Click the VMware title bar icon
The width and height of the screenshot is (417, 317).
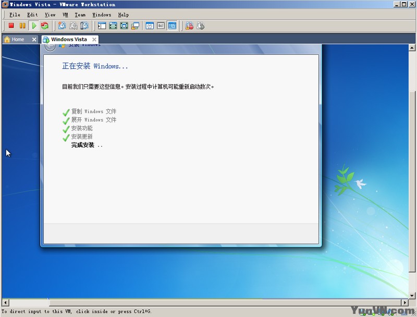pyautogui.click(x=5, y=4)
